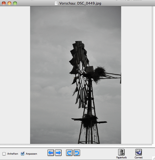The image size is (155, 160).
Task: Click the title text Vorschau: DSC_0449.jpg
Action: click(80, 3)
